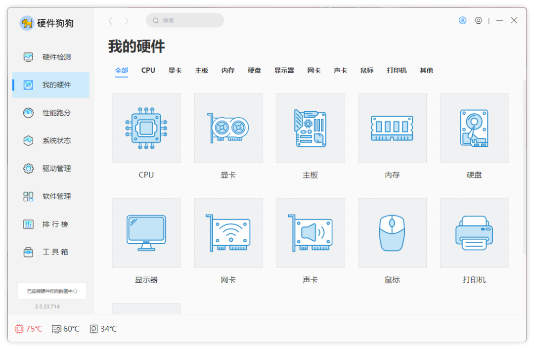The height and width of the screenshot is (349, 534).
Task: Select the 声卡 sound card tab
Action: [x=340, y=70]
